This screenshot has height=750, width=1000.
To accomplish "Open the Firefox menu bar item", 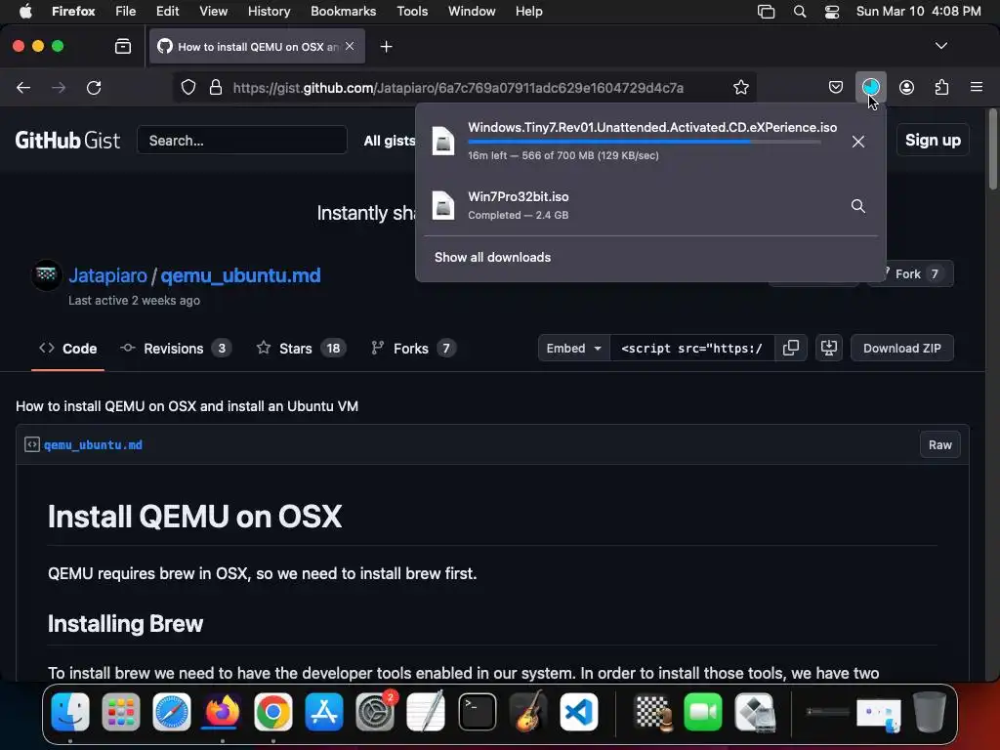I will pyautogui.click(x=73, y=11).
